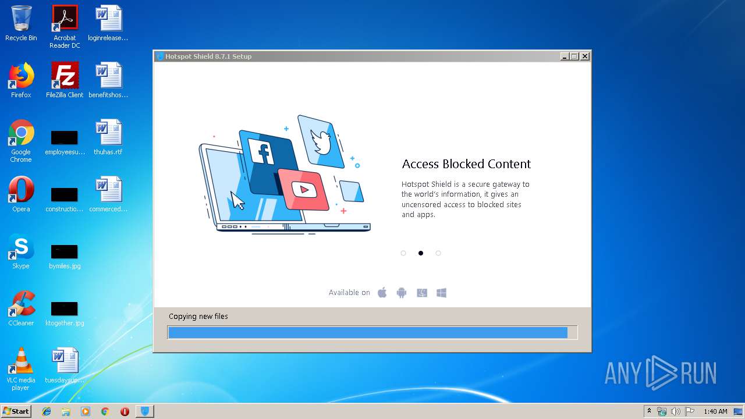Click the Hotspot Shield taskbar button
This screenshot has height=419, width=745.
[145, 411]
